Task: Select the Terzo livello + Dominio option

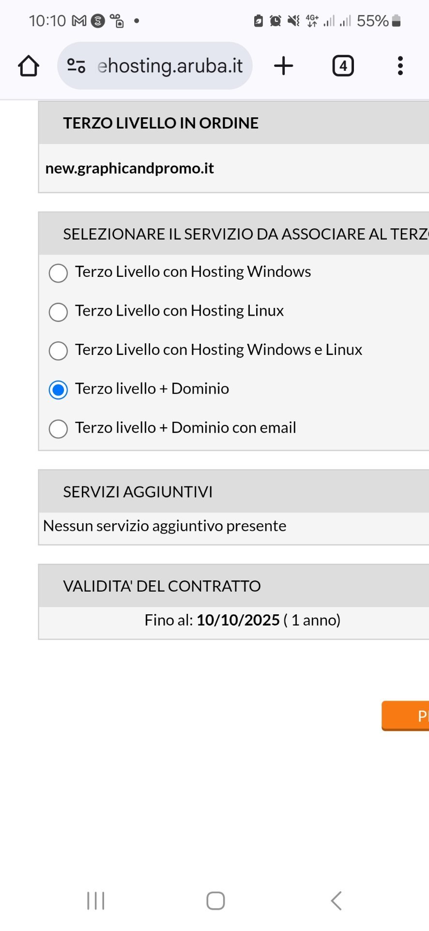Action: (x=58, y=390)
